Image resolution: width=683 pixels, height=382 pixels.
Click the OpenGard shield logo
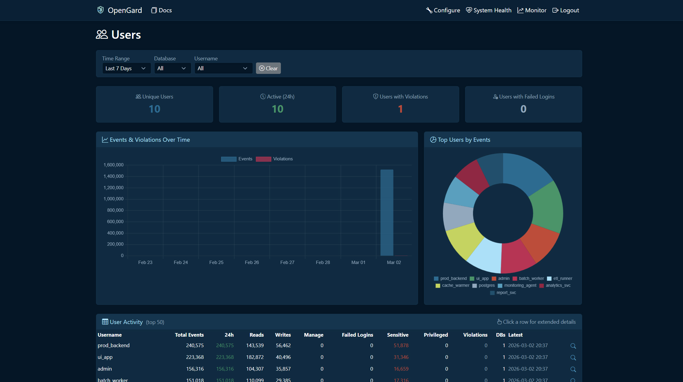pyautogui.click(x=100, y=10)
